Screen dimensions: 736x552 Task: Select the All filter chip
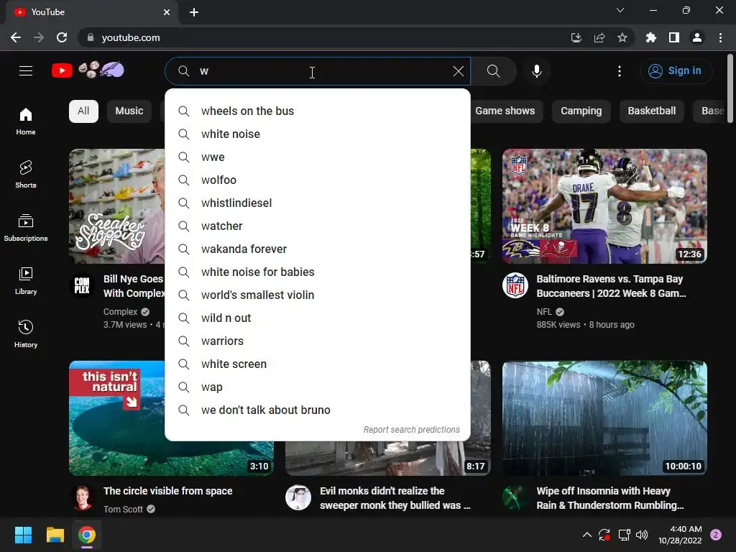pyautogui.click(x=83, y=111)
